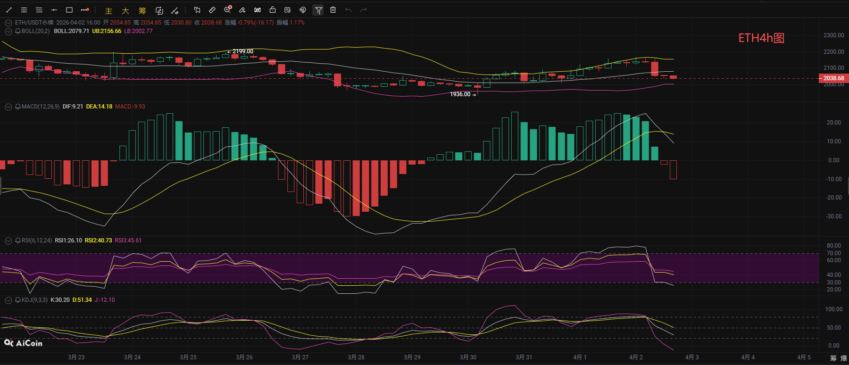Toggle the 筹 chip indicator in toolbar
The height and width of the screenshot is (365, 849).
142,10
